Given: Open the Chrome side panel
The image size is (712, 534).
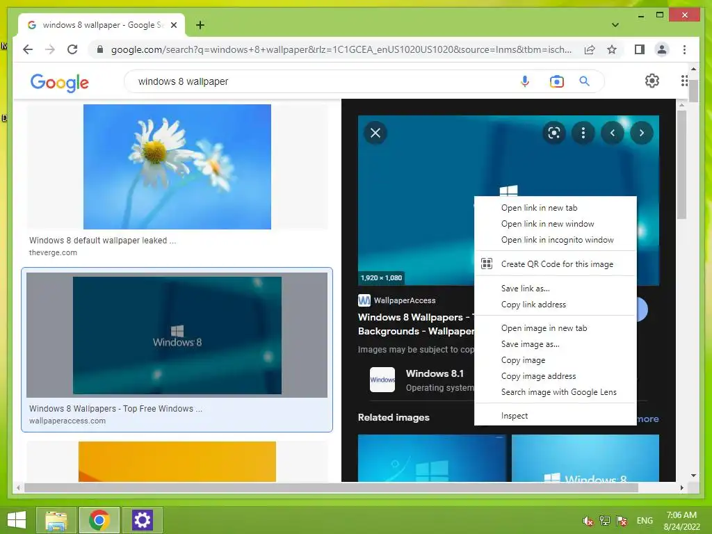Looking at the screenshot, I should click(x=640, y=49).
